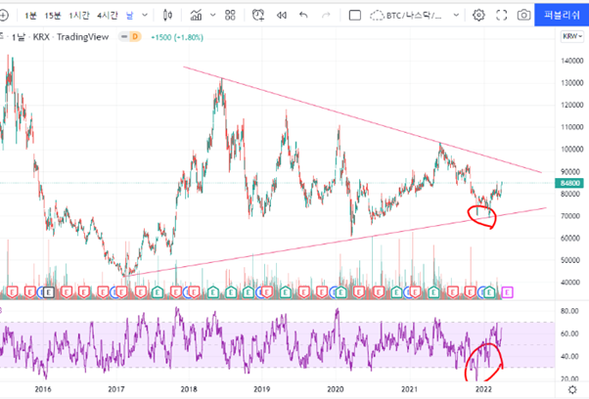Click the add symbol plus icon
Image resolution: width=589 pixels, height=399 pixels.
[5, 15]
